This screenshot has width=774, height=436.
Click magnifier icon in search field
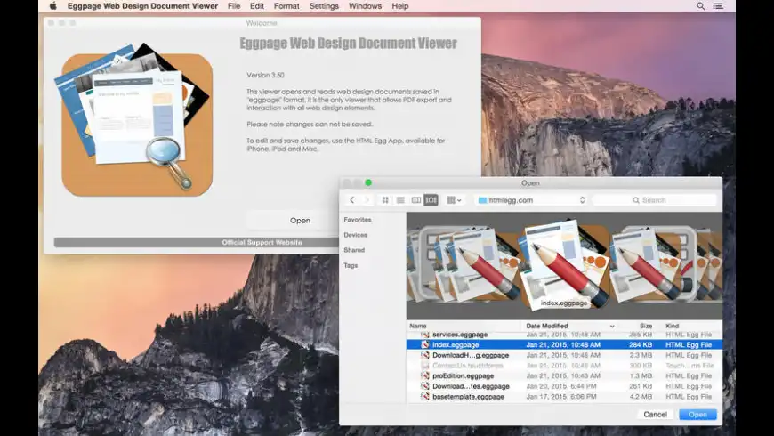click(636, 200)
